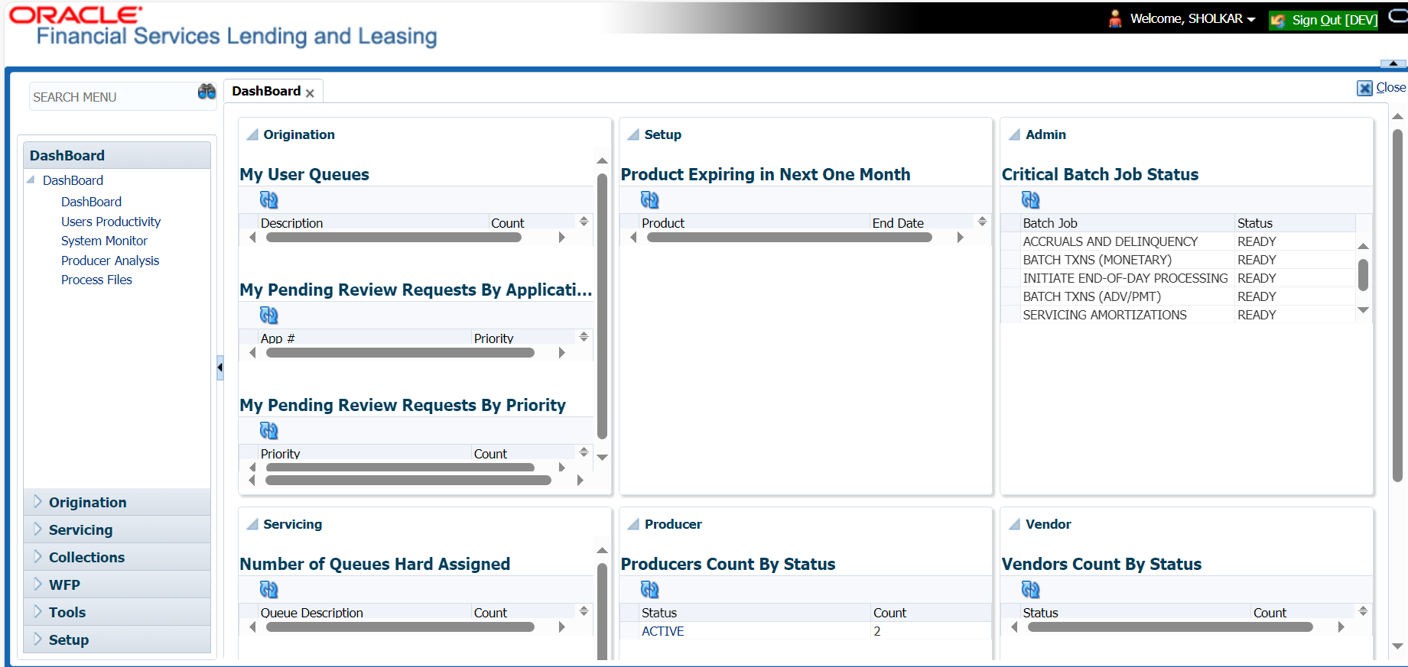Expand the Setup menu in sidebar
Viewport: 1408px width, 667px height.
click(37, 639)
